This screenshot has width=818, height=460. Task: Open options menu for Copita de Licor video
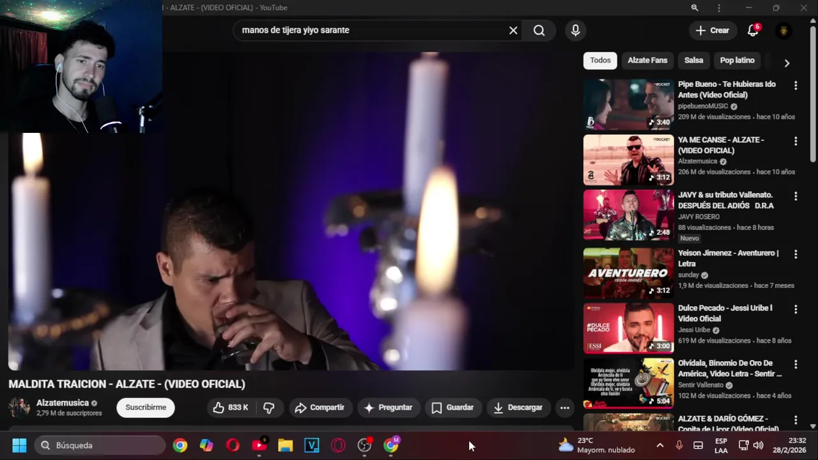[796, 420]
